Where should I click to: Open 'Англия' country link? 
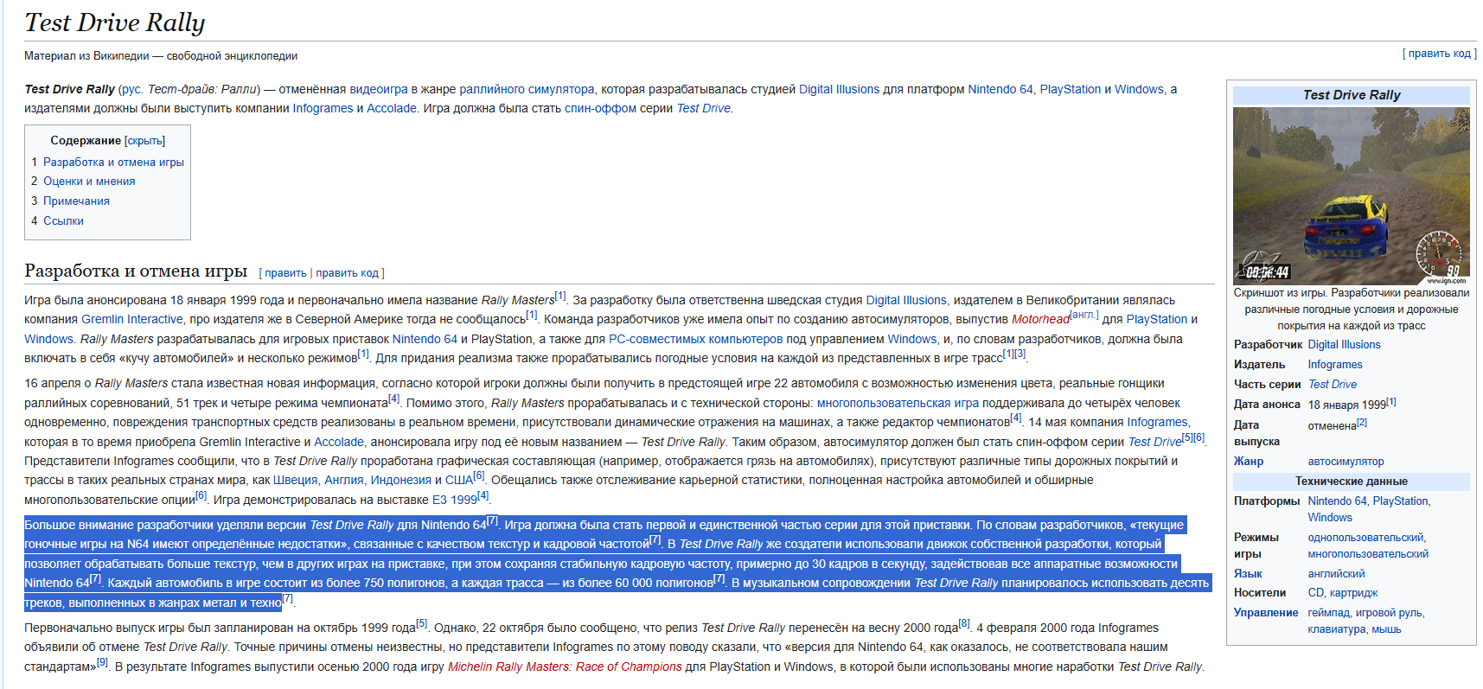tap(344, 480)
